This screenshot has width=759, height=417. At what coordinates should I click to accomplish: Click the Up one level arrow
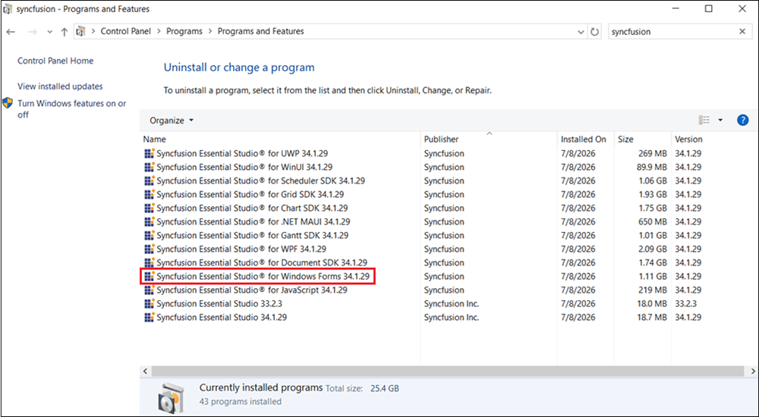64,32
